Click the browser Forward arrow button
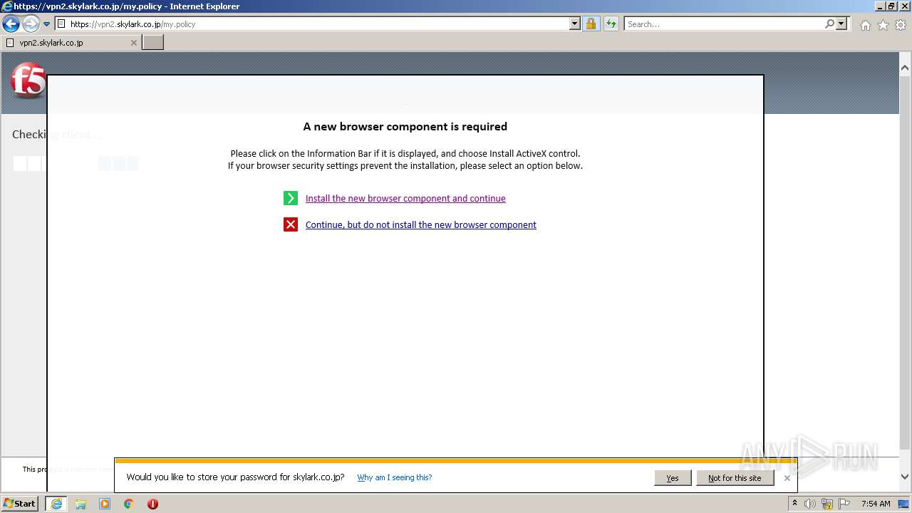The width and height of the screenshot is (912, 513). 31,24
